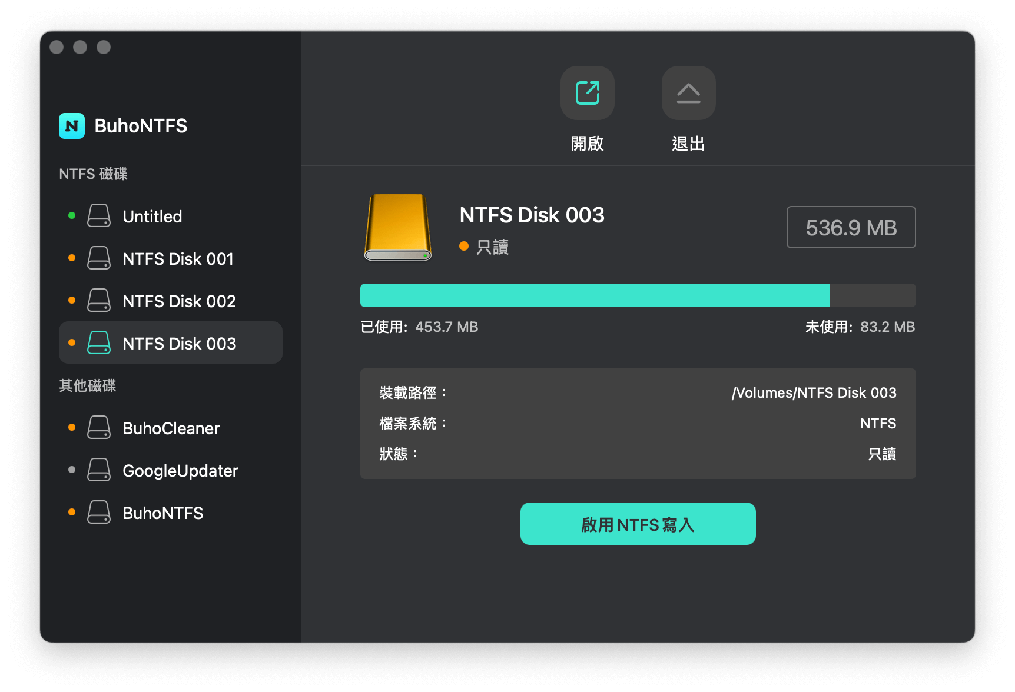Click the 其他磁碟 section header

pyautogui.click(x=88, y=385)
